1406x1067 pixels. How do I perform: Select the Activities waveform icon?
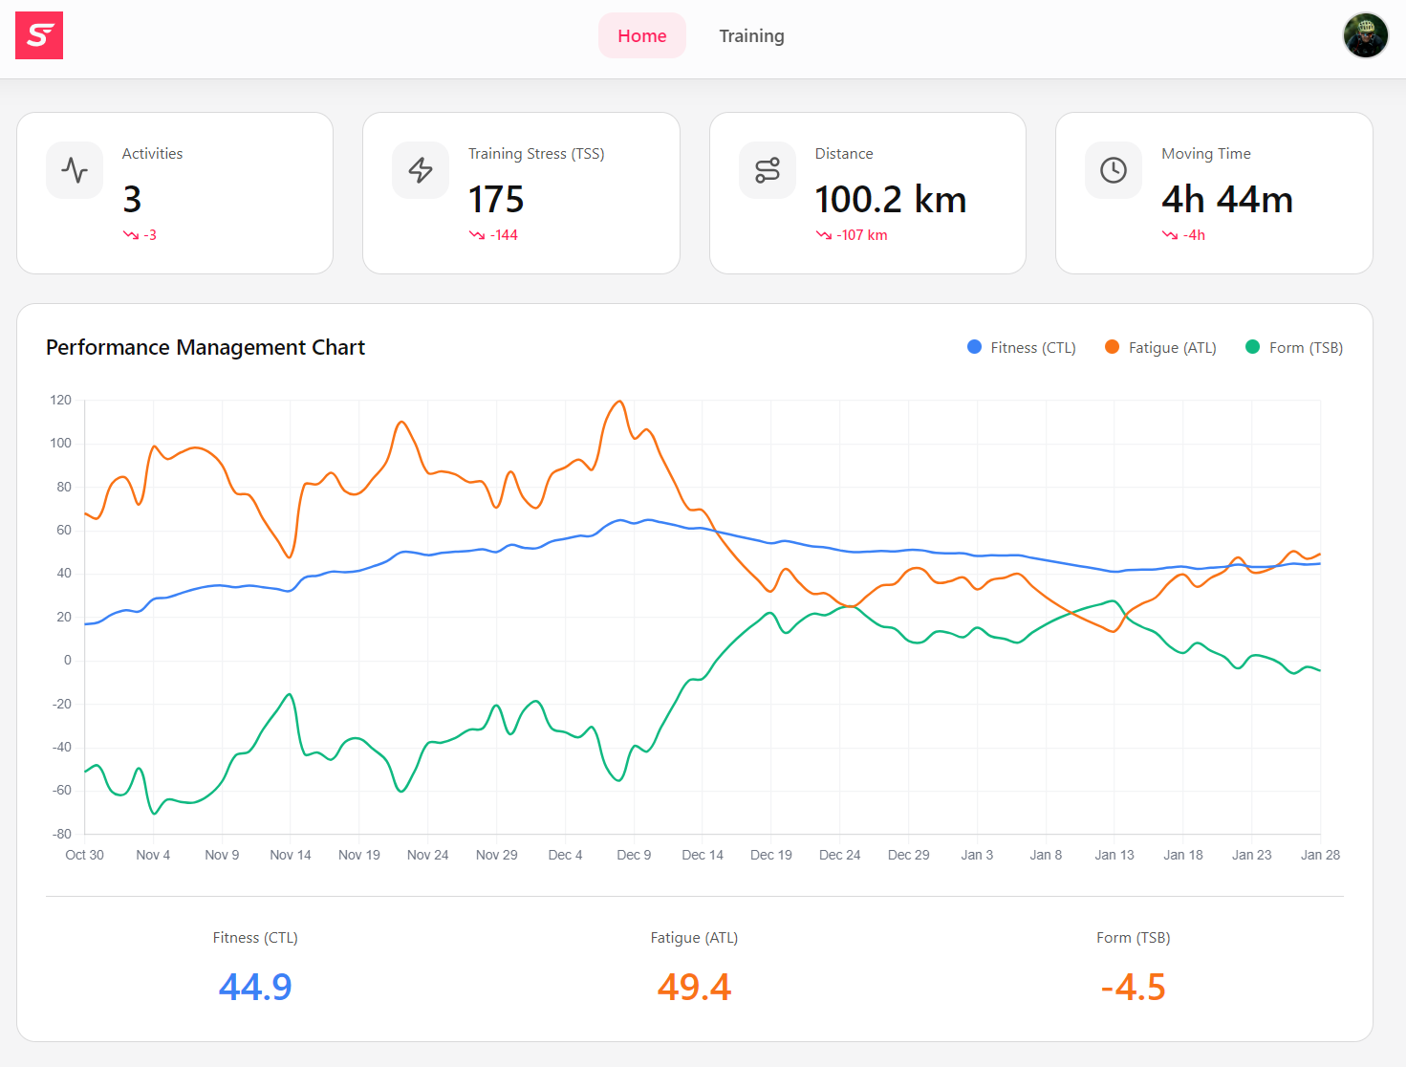coord(74,170)
